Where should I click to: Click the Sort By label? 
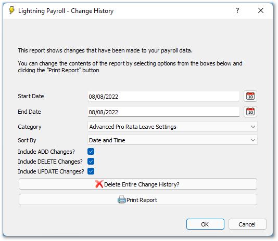[x=27, y=140]
